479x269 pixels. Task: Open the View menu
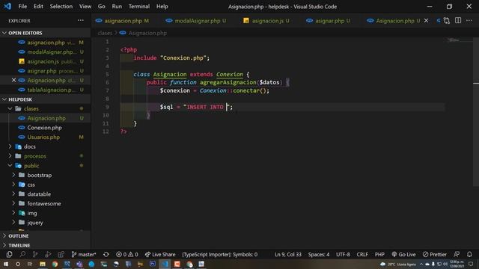pos(85,7)
